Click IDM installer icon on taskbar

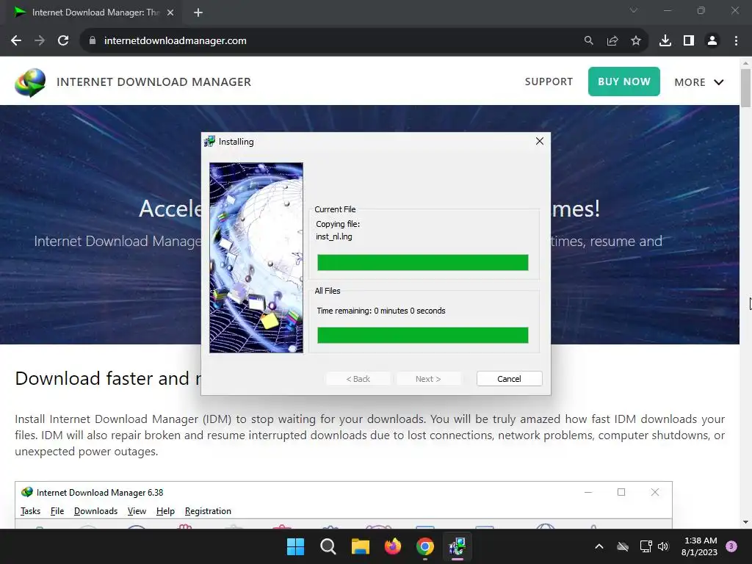(x=457, y=546)
